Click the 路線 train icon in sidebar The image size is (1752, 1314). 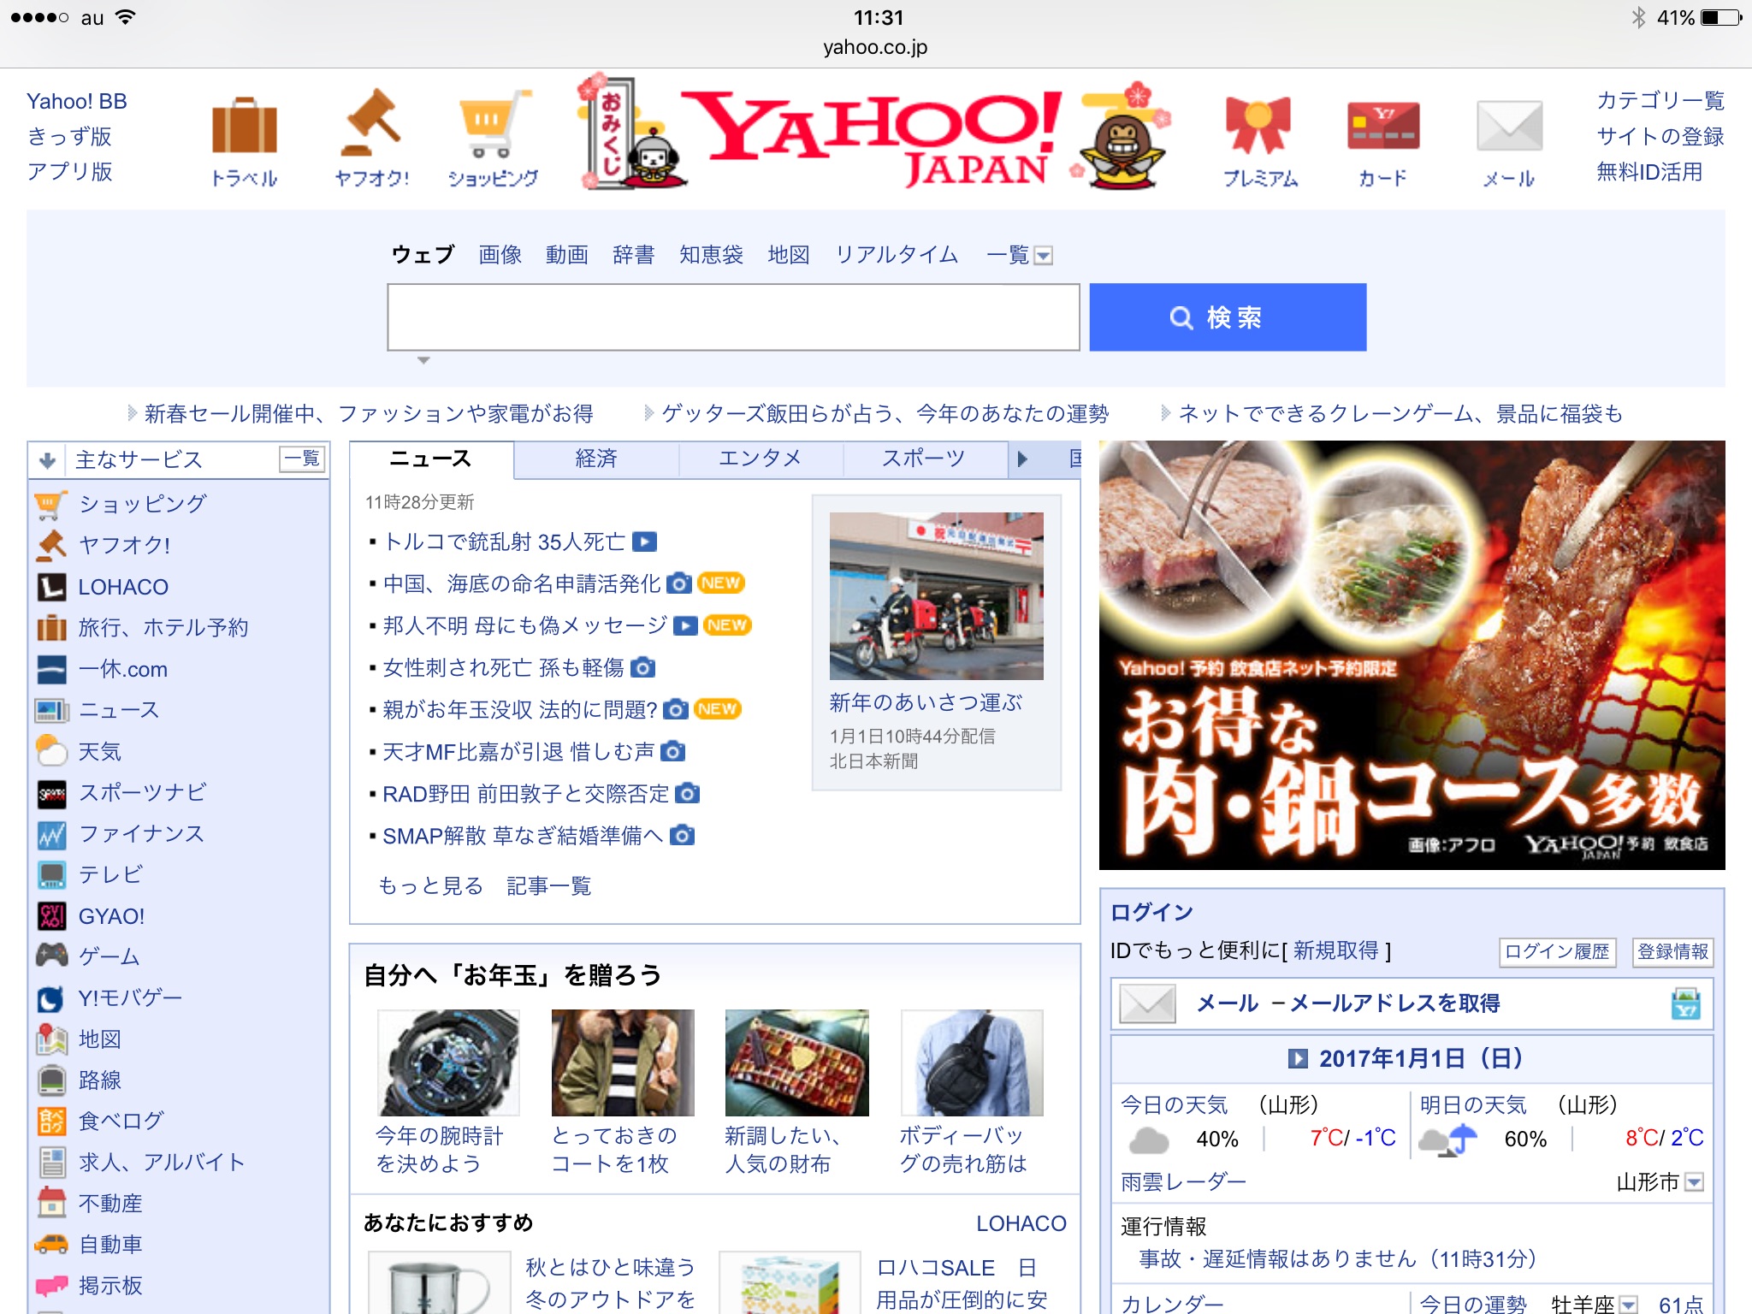coord(50,1080)
